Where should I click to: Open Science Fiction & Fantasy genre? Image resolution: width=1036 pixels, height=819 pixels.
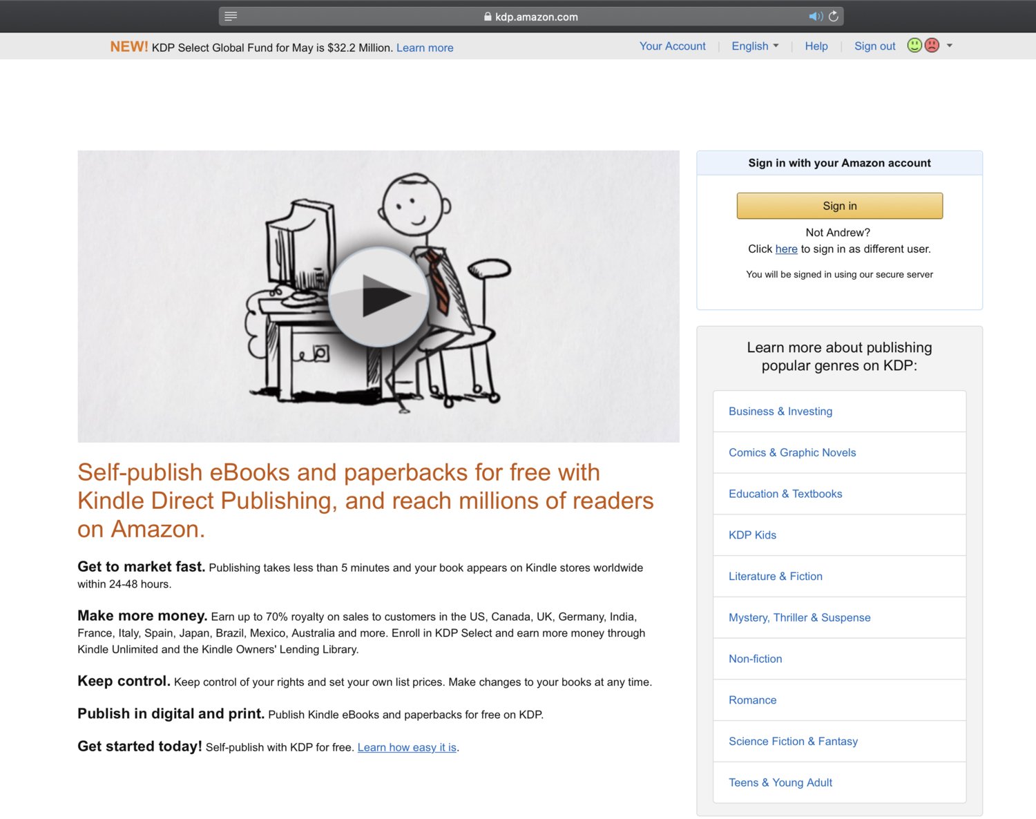tap(839, 742)
